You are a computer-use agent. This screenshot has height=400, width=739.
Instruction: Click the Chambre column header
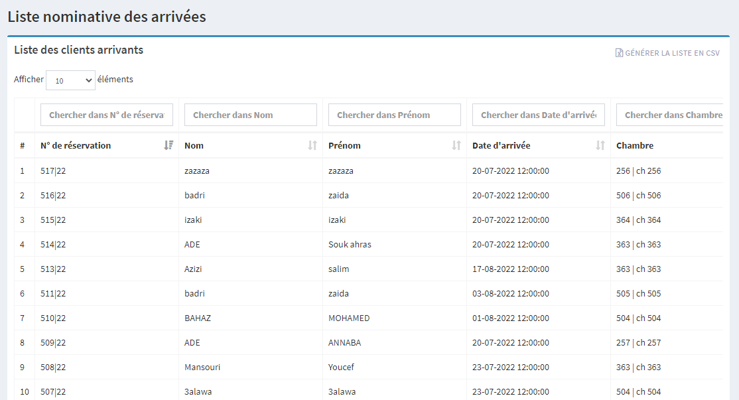point(635,145)
